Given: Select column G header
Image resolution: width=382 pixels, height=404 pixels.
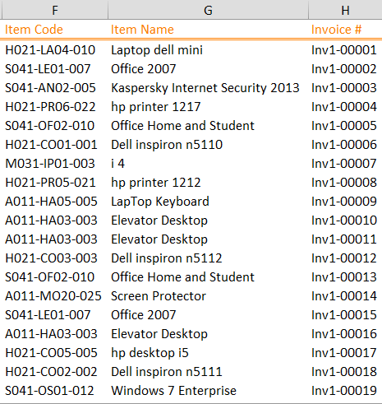Looking at the screenshot, I should tap(208, 10).
